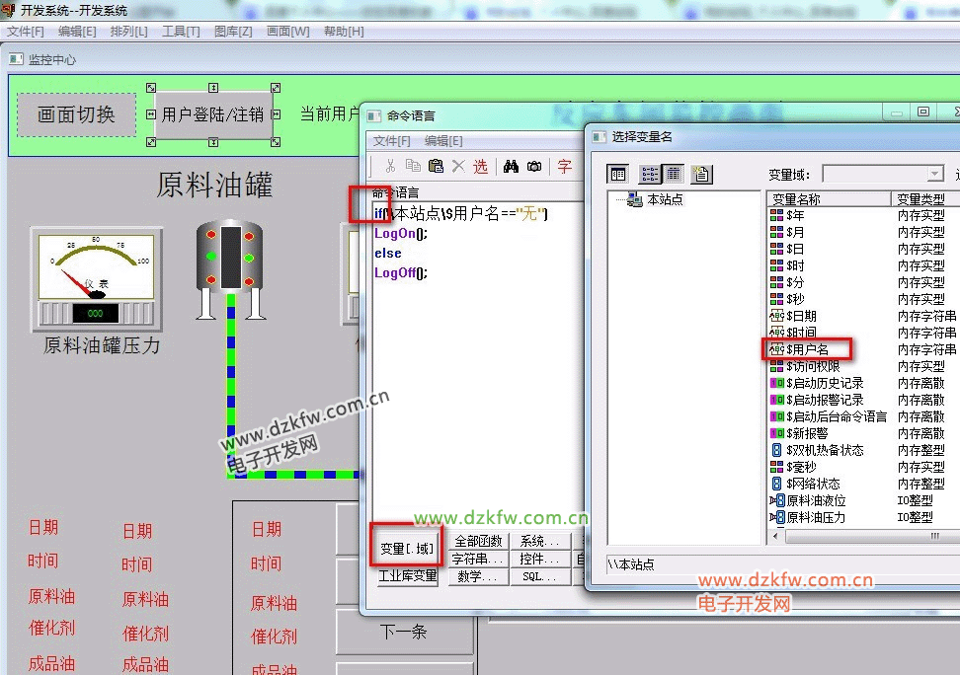This screenshot has height=675, width=960.
Task: Switch variable list to large icon view
Action: point(618,174)
